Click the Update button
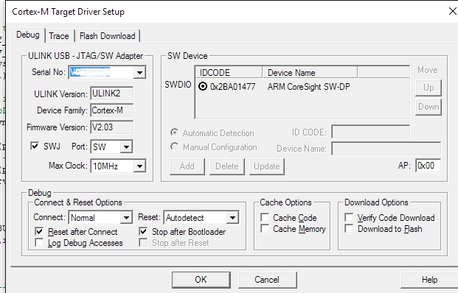 (x=267, y=166)
